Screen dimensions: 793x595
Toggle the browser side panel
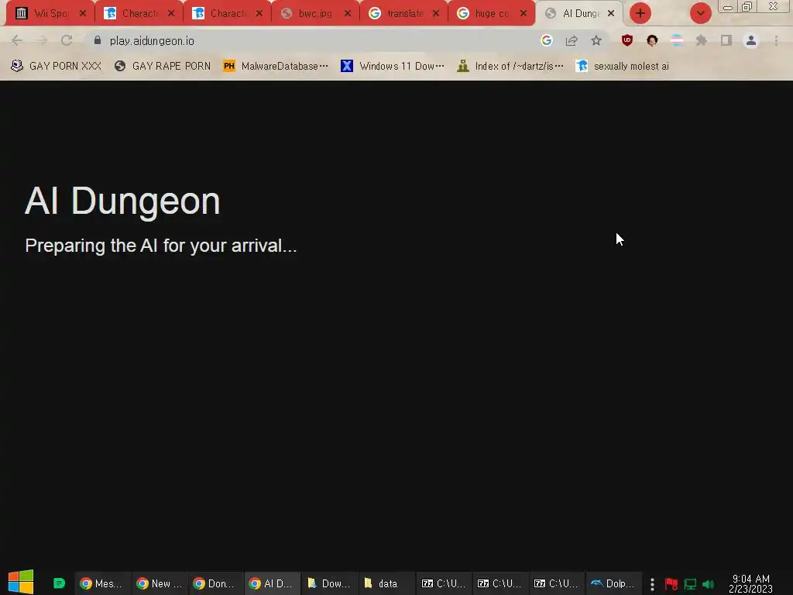[x=726, y=40]
